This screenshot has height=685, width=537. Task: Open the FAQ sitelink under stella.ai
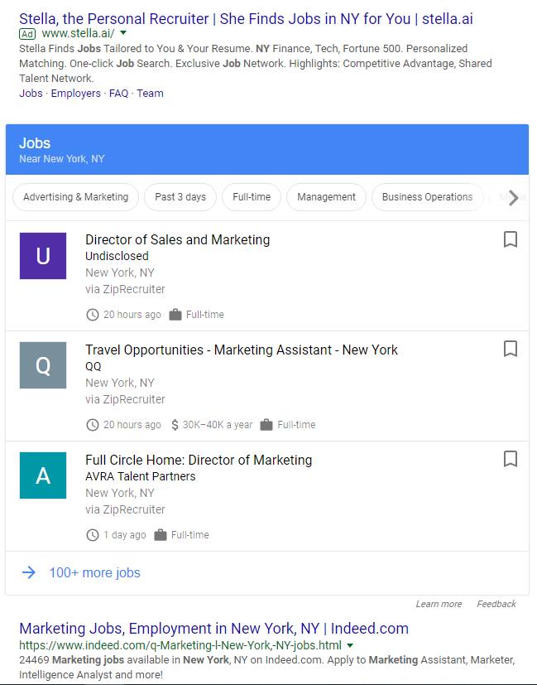pos(118,94)
